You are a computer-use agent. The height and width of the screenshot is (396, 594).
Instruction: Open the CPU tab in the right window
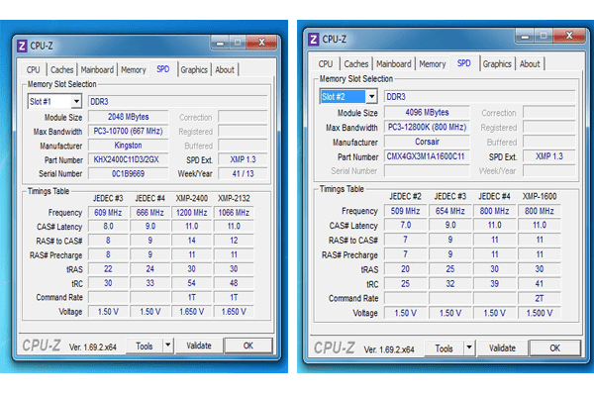326,64
